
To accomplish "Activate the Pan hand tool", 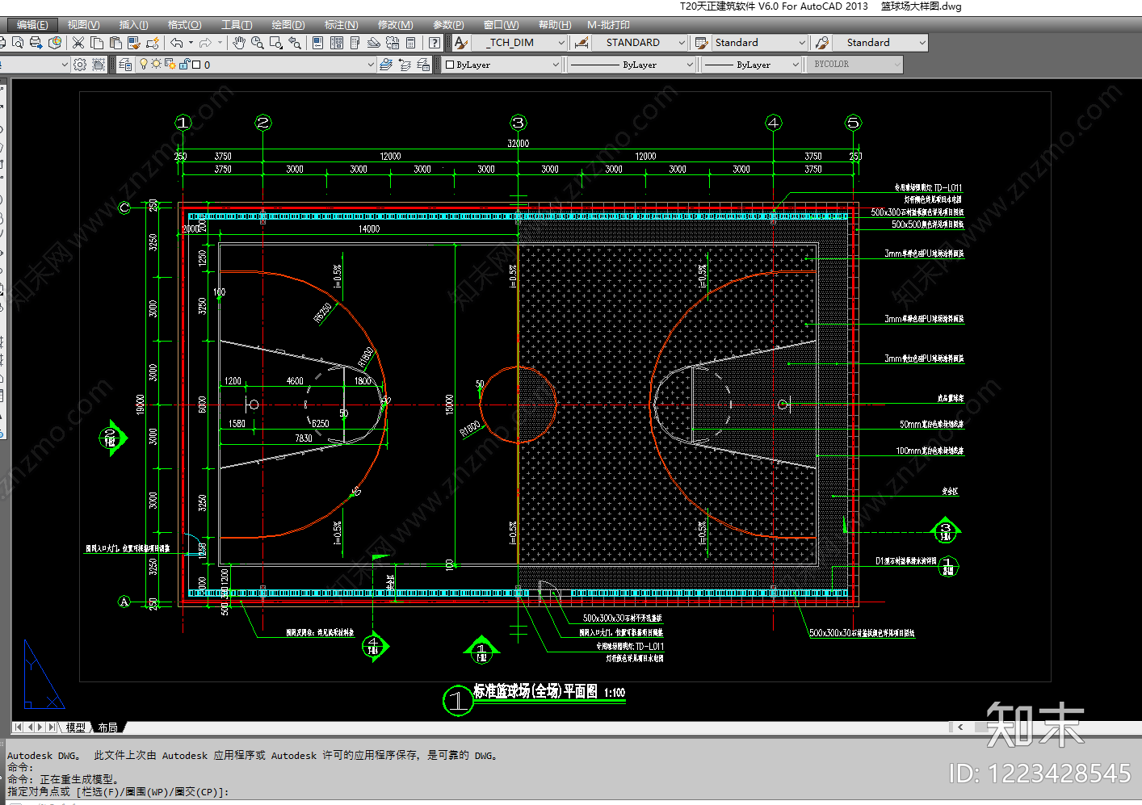I will [x=238, y=42].
